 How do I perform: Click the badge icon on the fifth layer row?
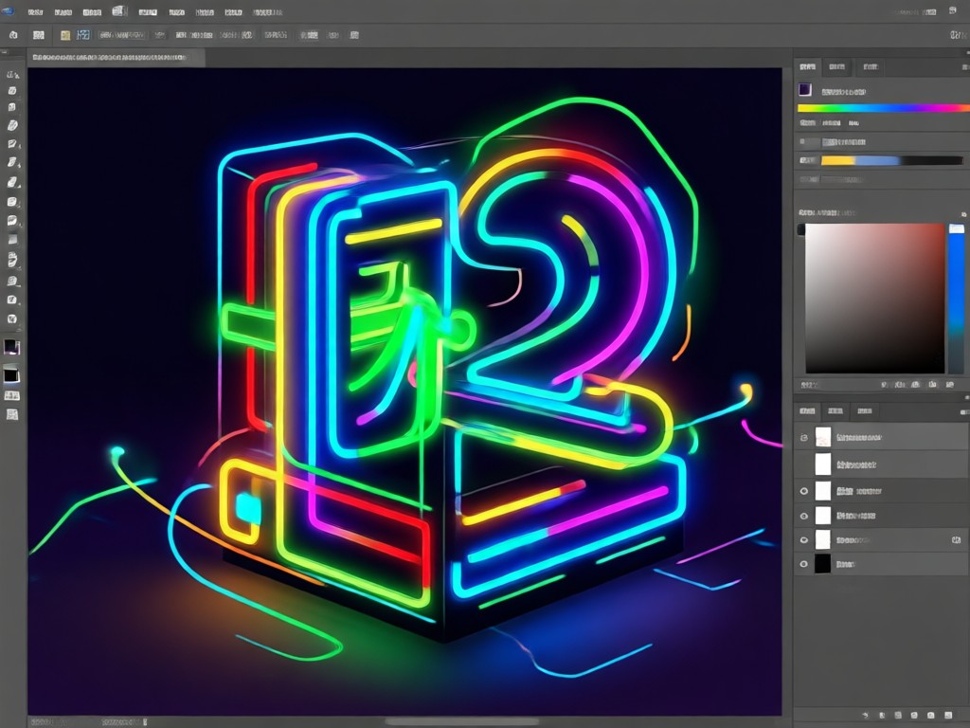click(955, 539)
